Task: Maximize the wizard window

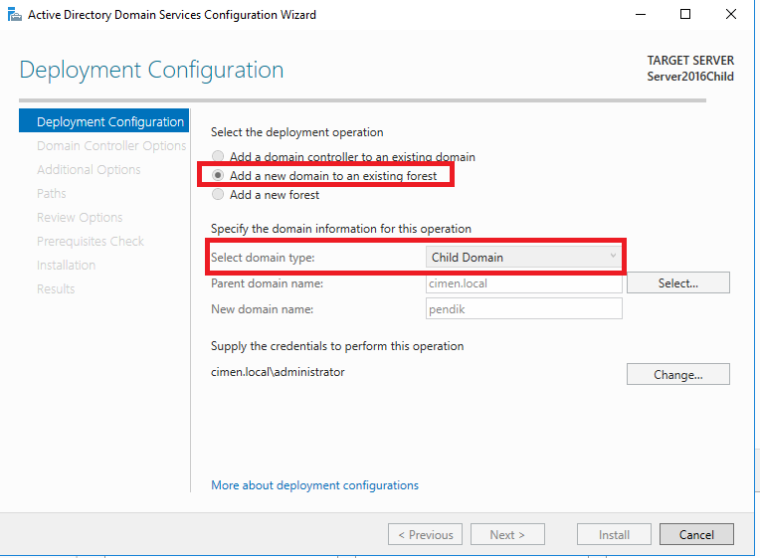Action: [x=684, y=15]
